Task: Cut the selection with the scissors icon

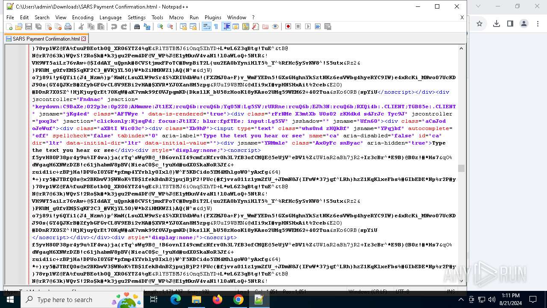Action: pos(81,27)
